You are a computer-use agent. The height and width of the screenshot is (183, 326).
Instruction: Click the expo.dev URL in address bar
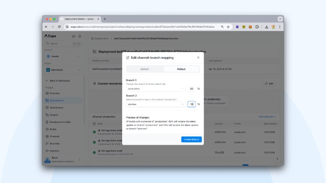tap(142, 27)
